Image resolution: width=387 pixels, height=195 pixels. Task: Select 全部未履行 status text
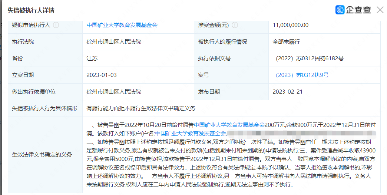[286, 42]
